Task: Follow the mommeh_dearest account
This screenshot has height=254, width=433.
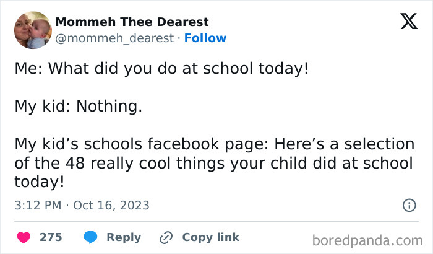Action: (x=205, y=38)
